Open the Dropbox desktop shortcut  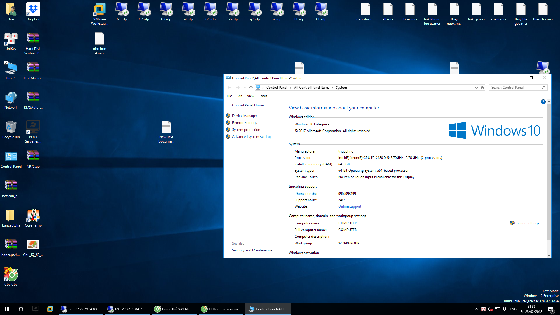coord(33,12)
